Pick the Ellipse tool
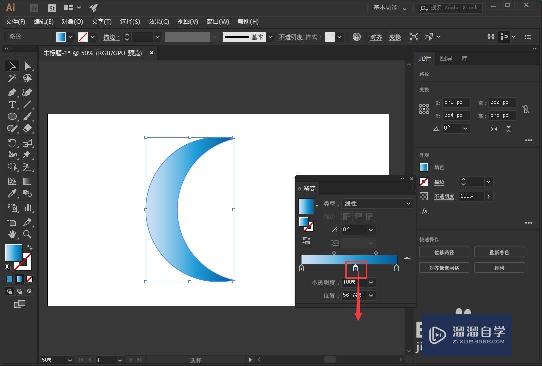This screenshot has width=542, height=366. pos(12,116)
